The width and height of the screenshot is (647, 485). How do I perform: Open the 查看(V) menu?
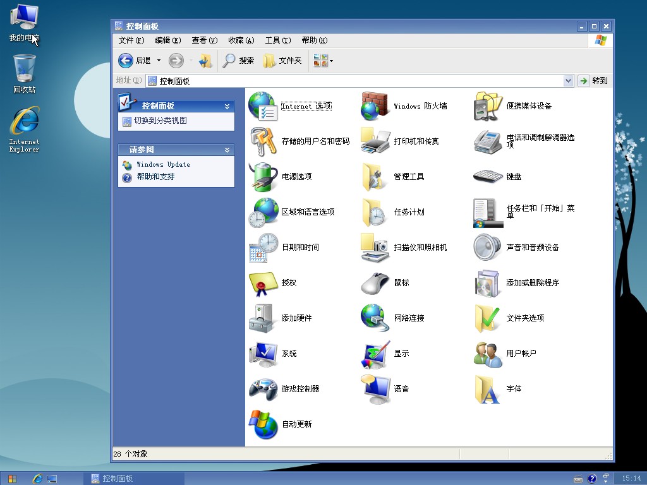204,40
